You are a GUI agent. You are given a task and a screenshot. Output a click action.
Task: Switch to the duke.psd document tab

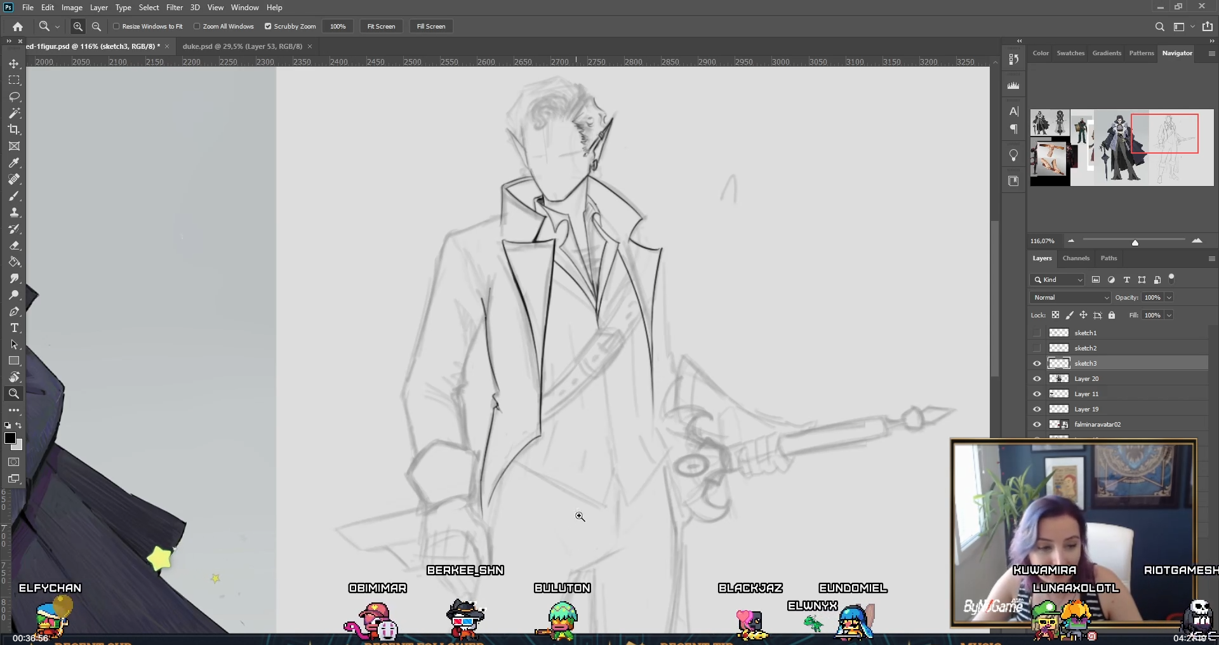click(242, 46)
